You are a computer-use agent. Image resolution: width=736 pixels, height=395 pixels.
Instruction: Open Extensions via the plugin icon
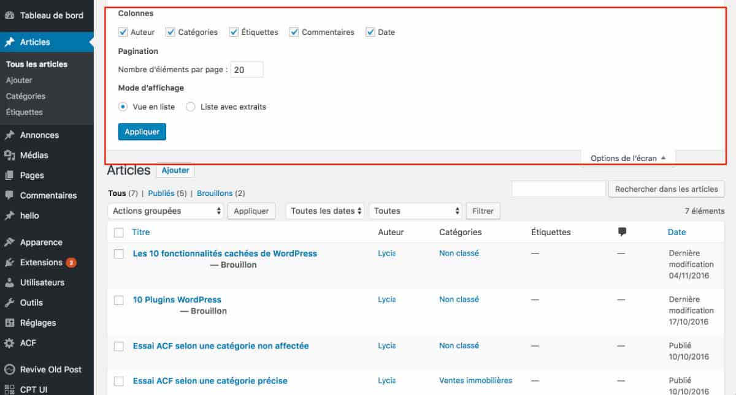(x=9, y=262)
